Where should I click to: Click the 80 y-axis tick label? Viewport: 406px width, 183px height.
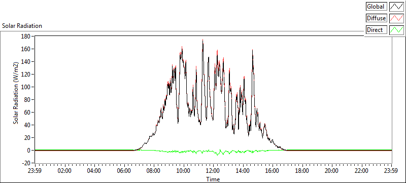point(27,99)
